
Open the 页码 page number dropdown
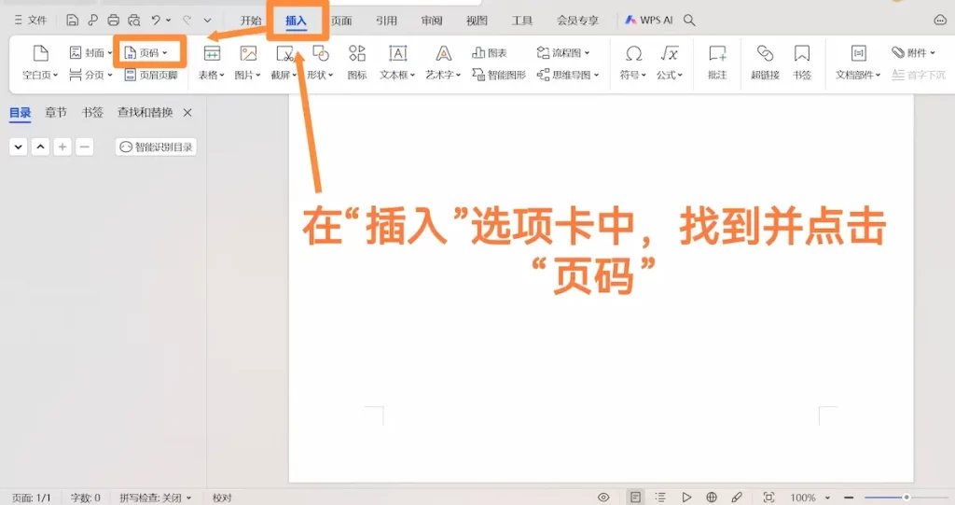tap(146, 53)
